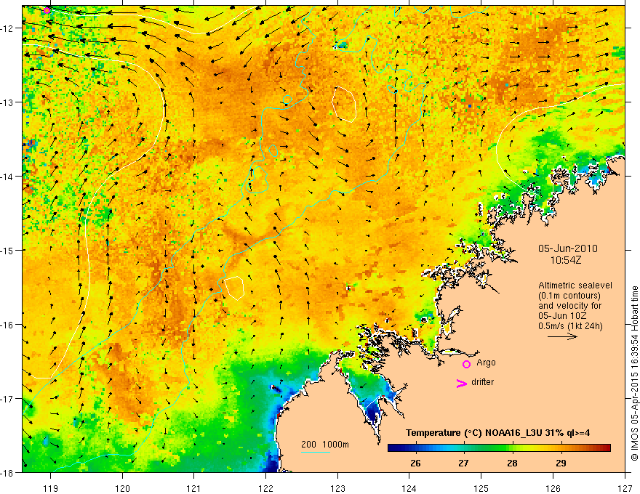
Task: Click latitude axis label -16
Action: (9, 325)
